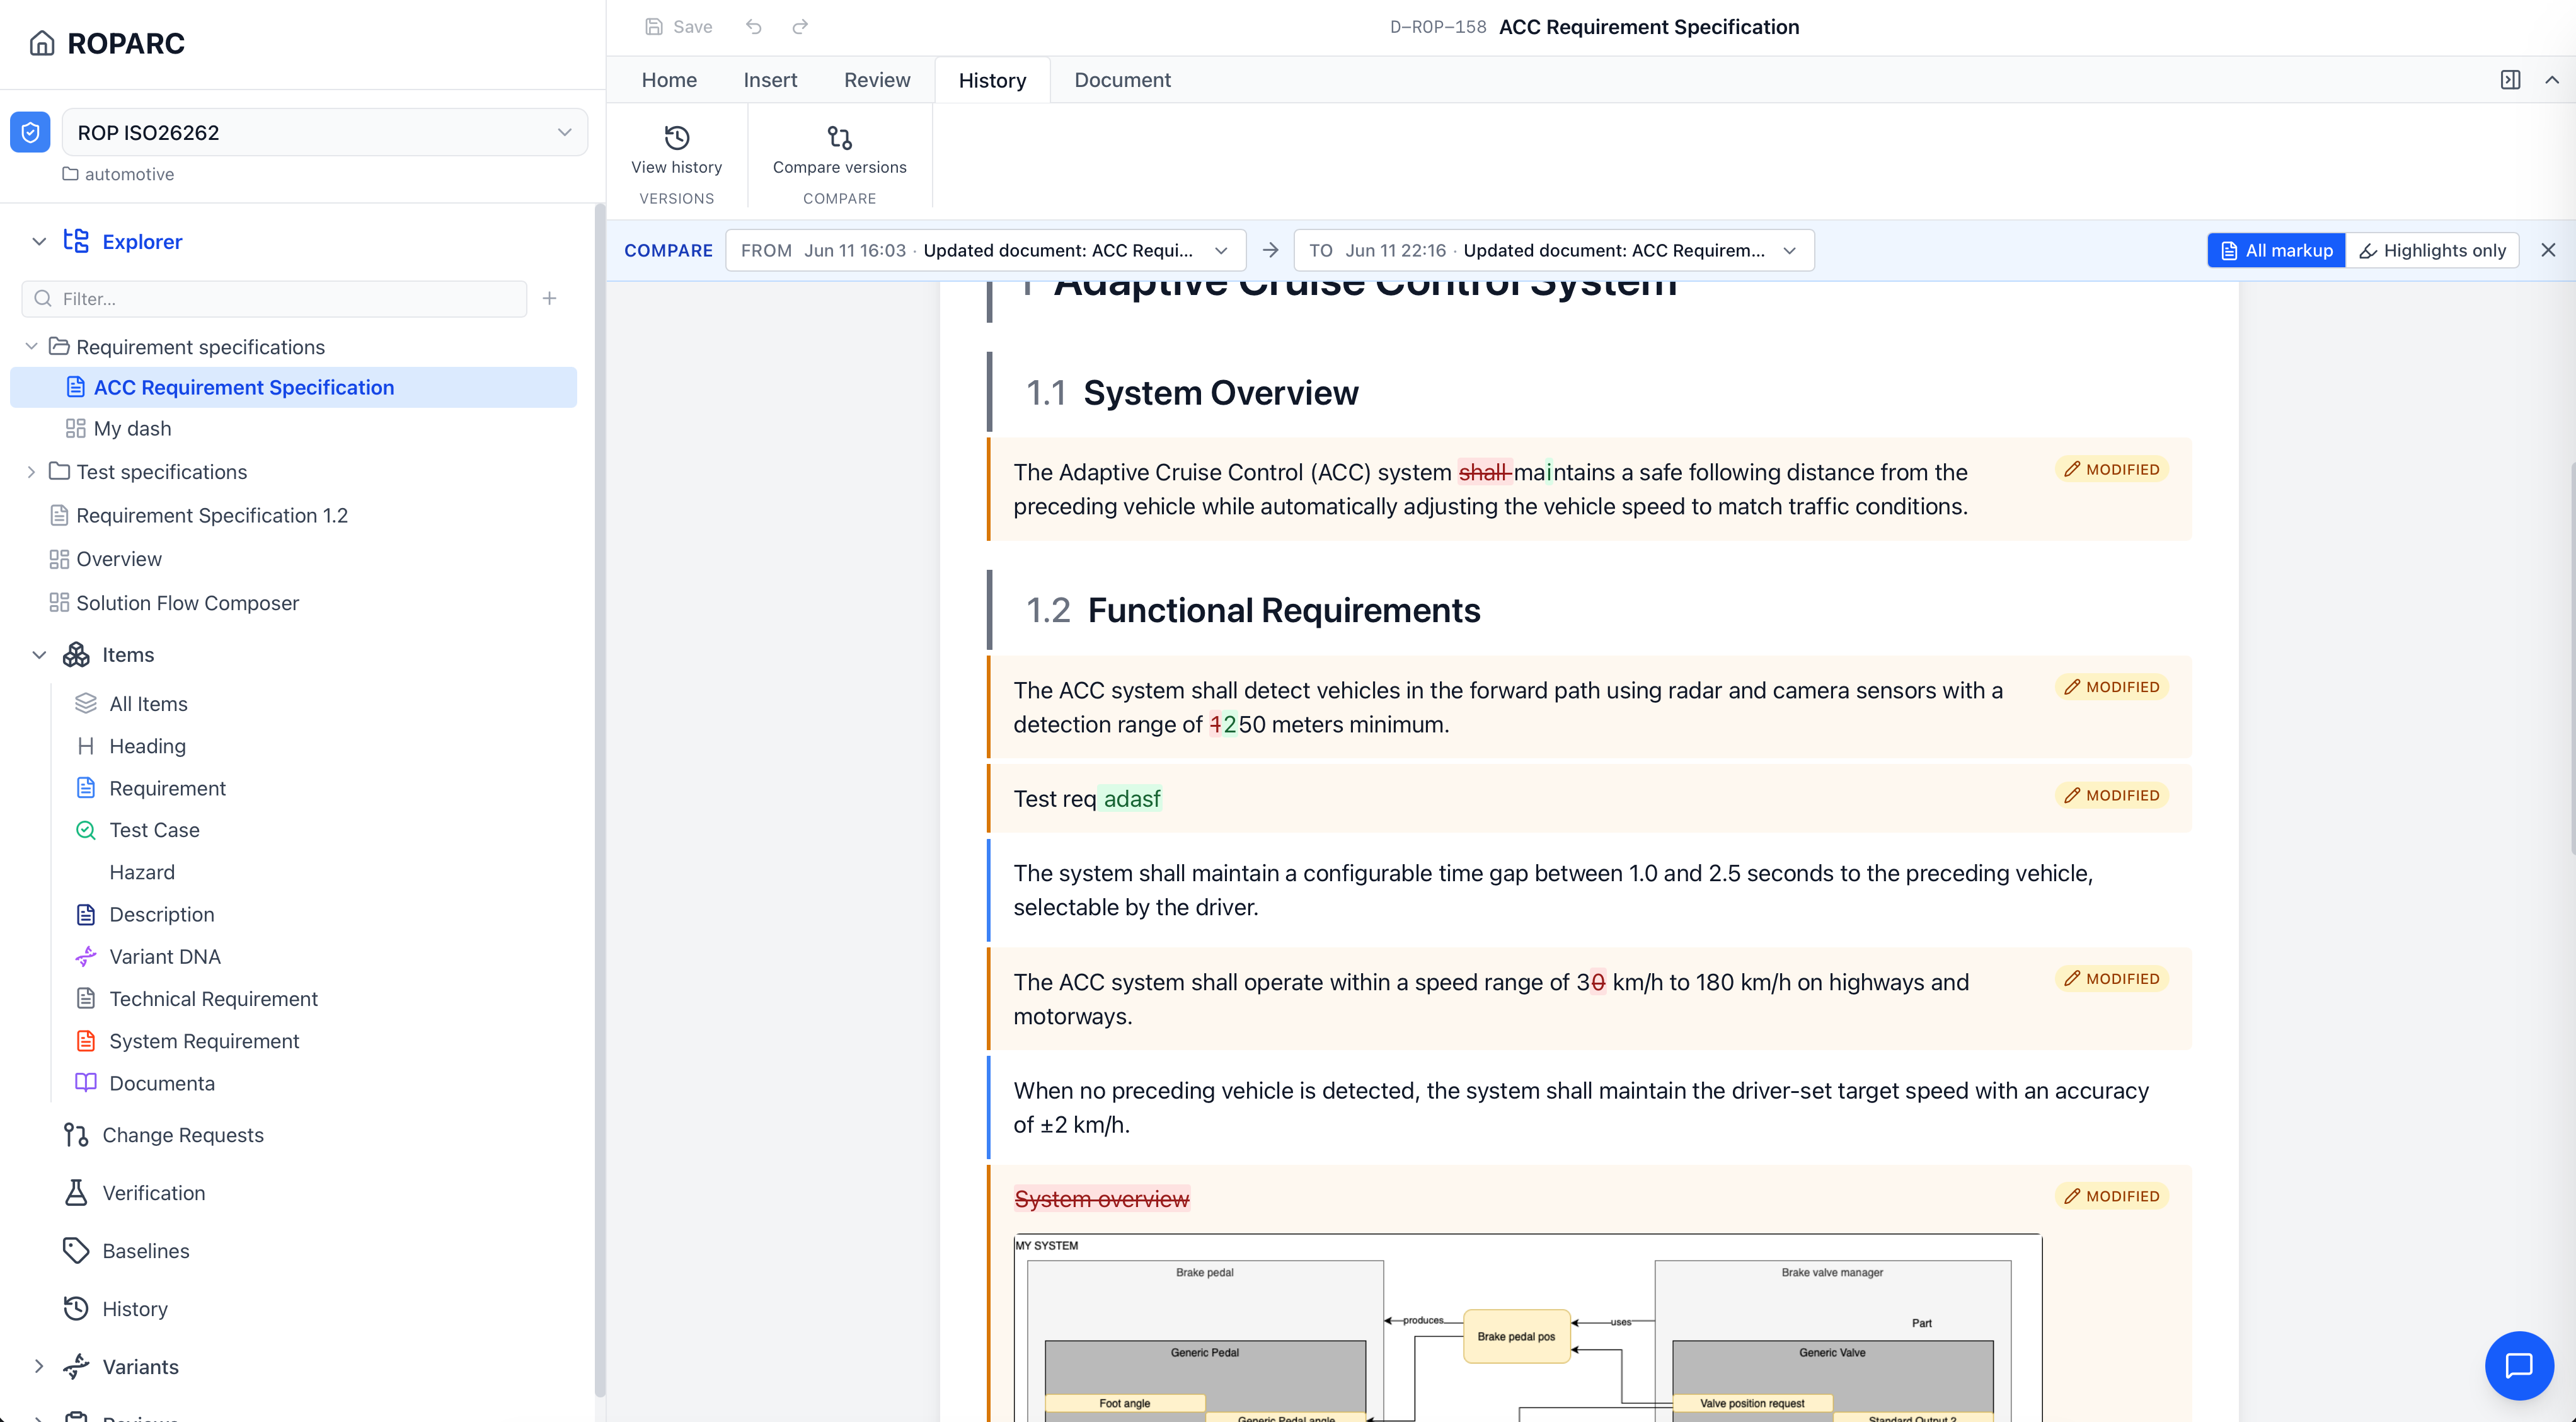This screenshot has height=1422, width=2576.
Task: Click the Change Requests branch icon
Action: point(76,1135)
